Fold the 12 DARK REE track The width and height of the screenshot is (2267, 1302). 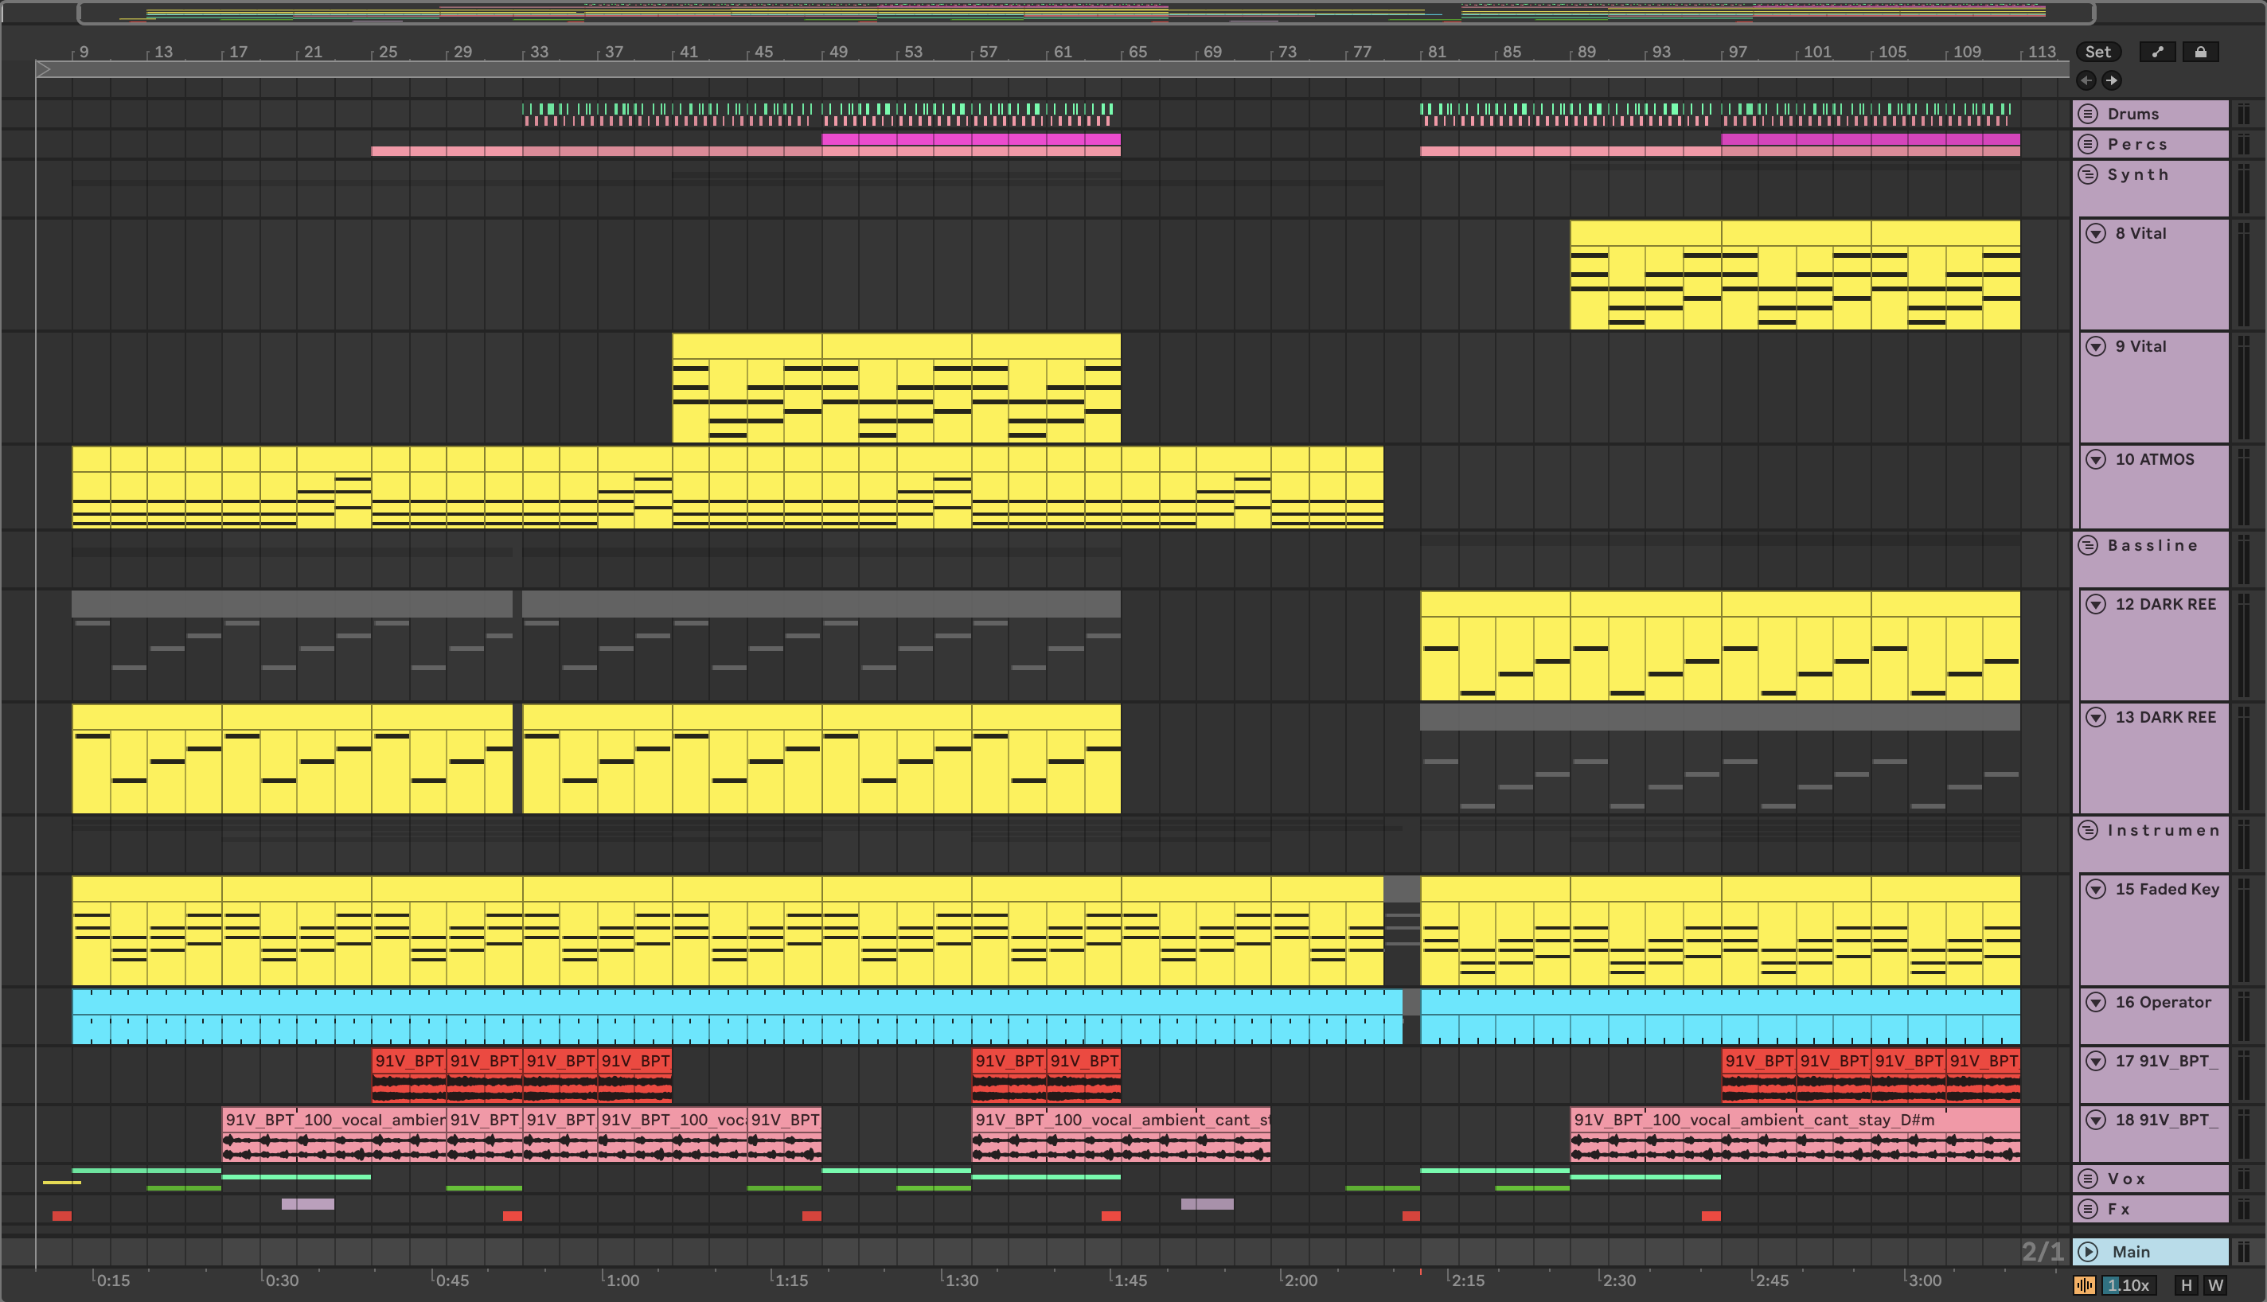(2096, 605)
